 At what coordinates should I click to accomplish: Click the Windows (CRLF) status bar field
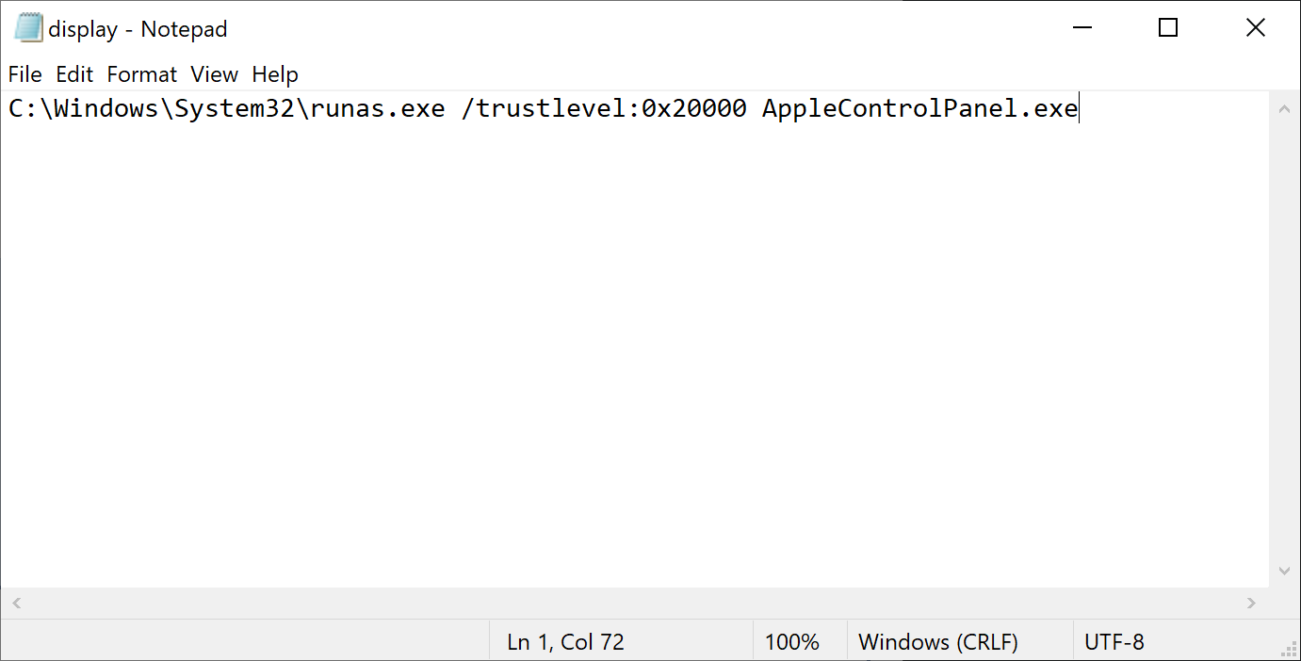[x=938, y=642]
